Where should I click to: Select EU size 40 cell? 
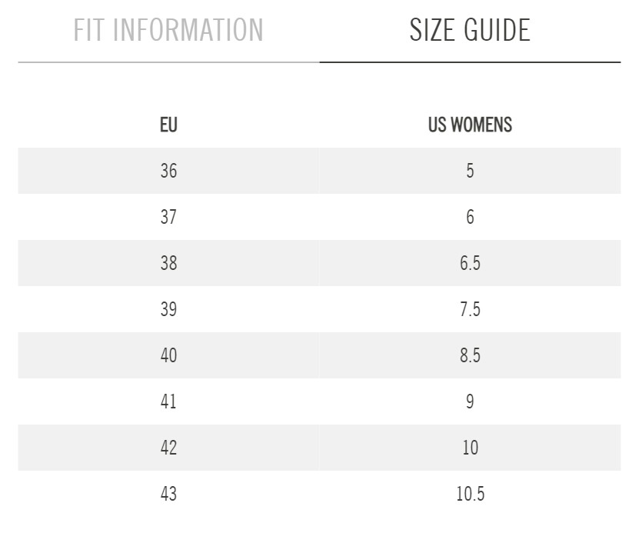(x=168, y=355)
